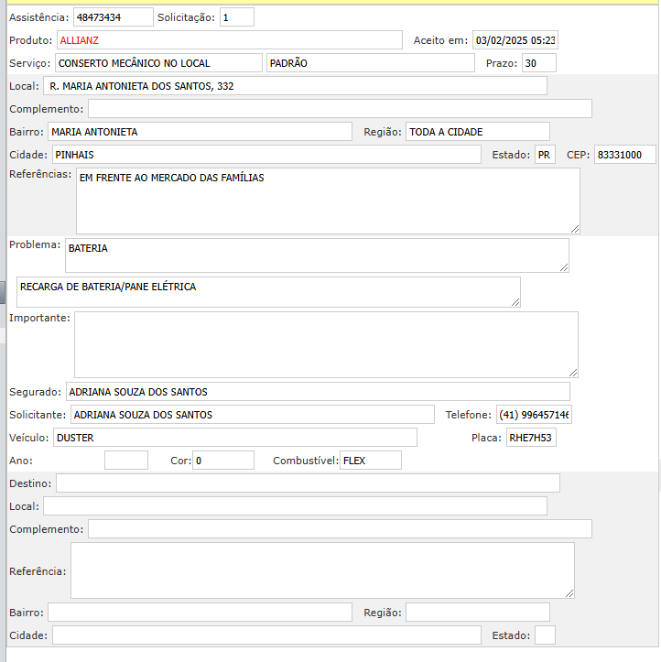
Task: Focus the Problema text area showing BATERIA
Action: [316, 255]
